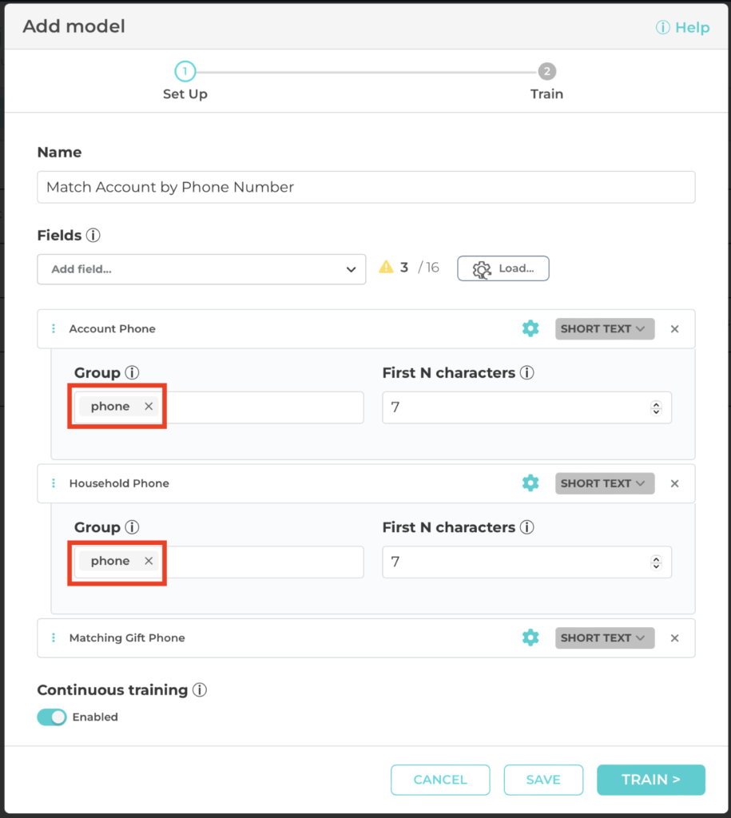This screenshot has width=731, height=818.
Task: Disable the Continuous training toggle
Action: click(x=51, y=717)
